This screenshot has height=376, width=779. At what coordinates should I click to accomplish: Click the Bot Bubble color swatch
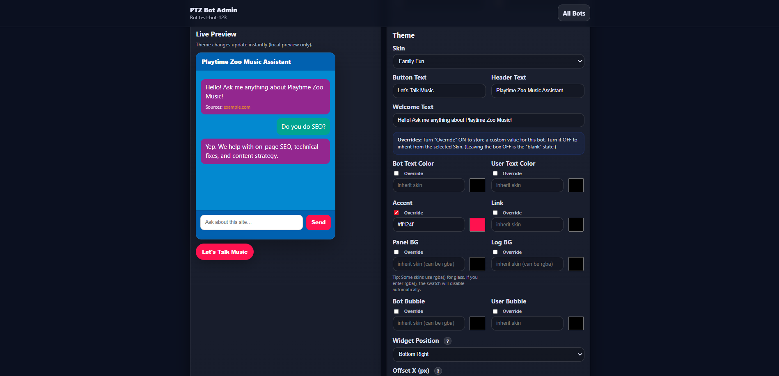point(477,323)
